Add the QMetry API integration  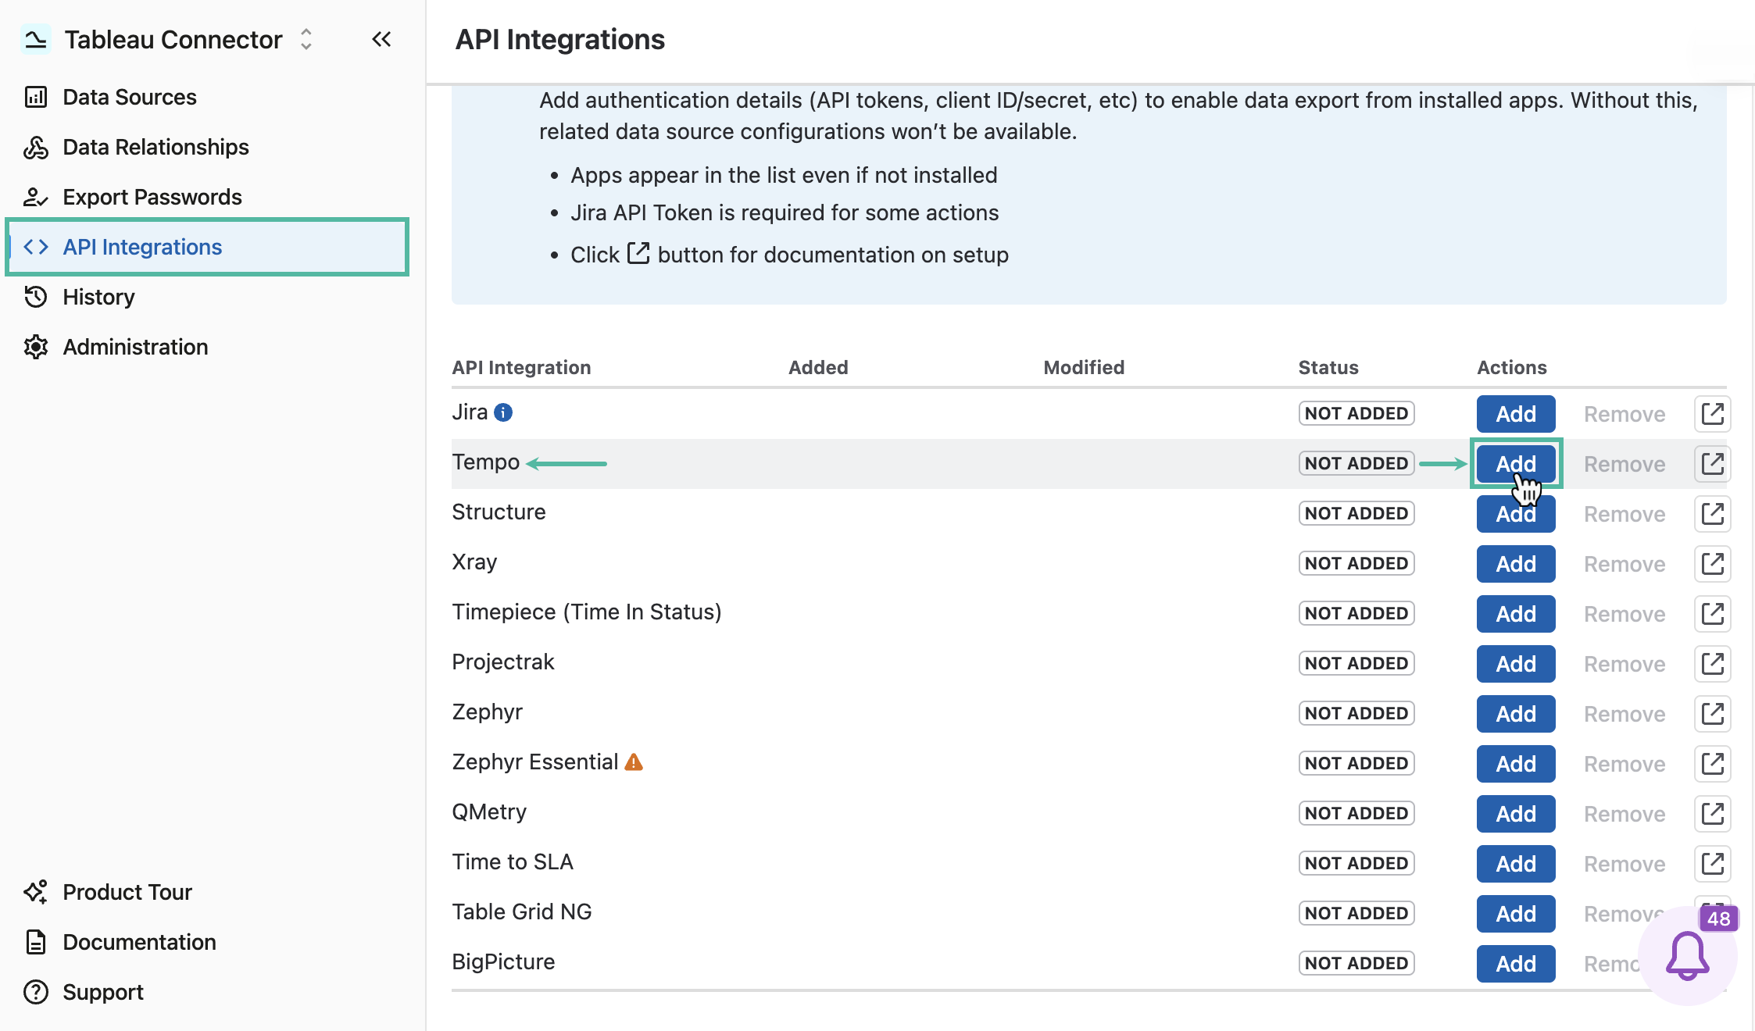point(1516,814)
